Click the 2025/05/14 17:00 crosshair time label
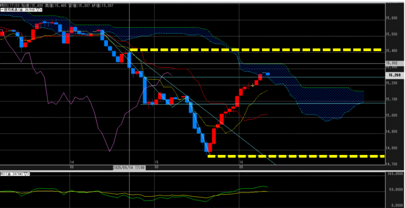Image resolution: width=405 pixels, height=208 pixels. pos(129,168)
